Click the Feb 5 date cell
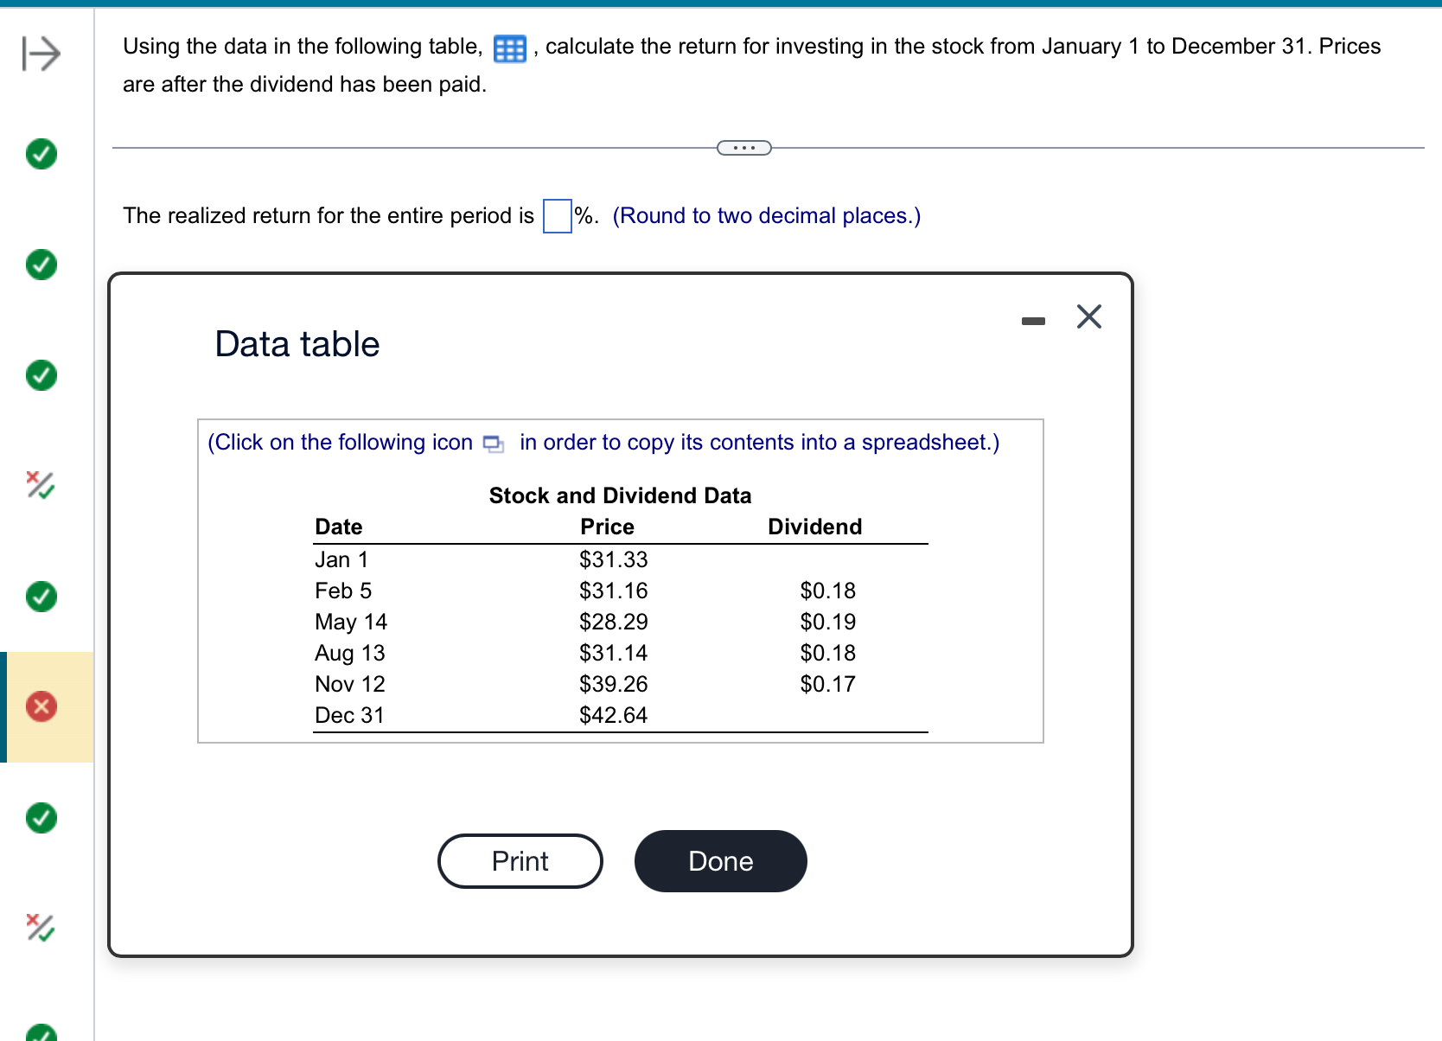The width and height of the screenshot is (1442, 1041). [343, 591]
